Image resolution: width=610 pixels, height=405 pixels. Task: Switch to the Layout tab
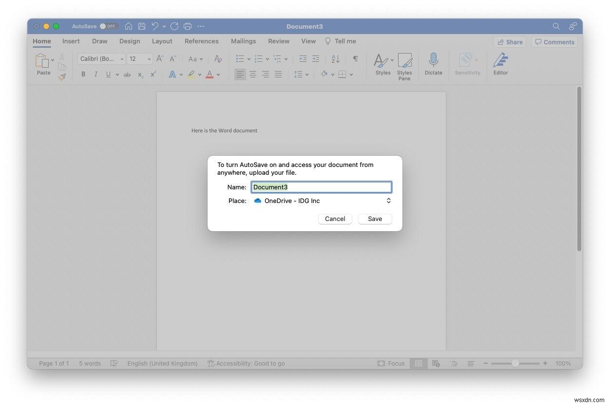pyautogui.click(x=162, y=41)
